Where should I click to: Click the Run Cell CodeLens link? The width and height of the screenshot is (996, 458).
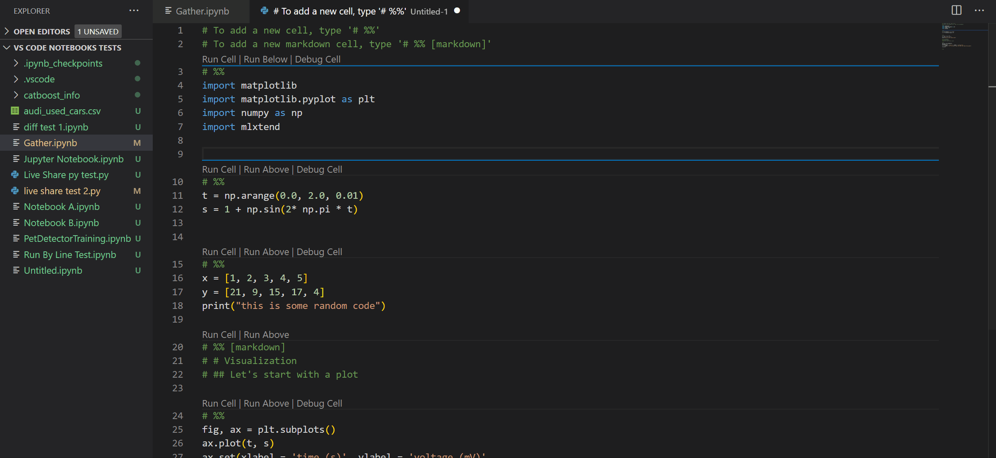point(219,59)
